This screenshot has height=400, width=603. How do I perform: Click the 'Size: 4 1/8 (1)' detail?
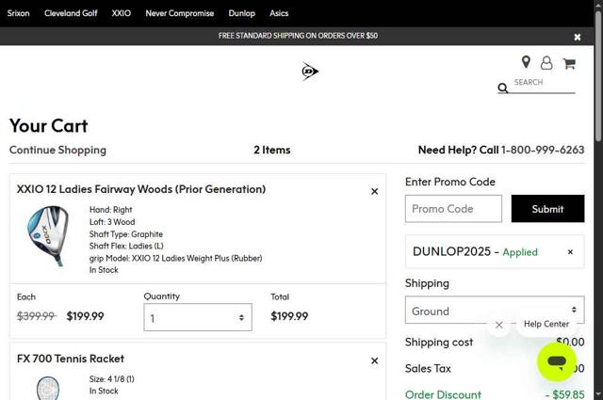[x=111, y=379]
